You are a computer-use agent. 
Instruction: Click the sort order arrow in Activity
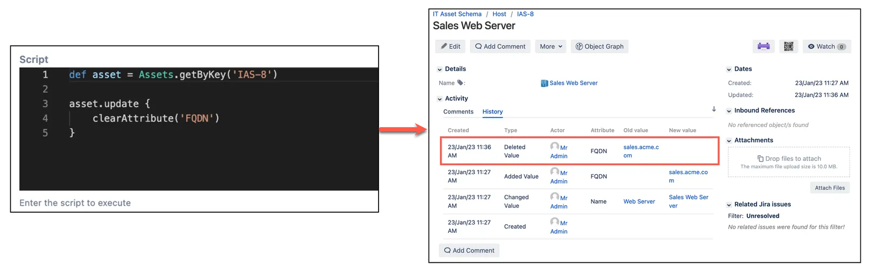714,109
